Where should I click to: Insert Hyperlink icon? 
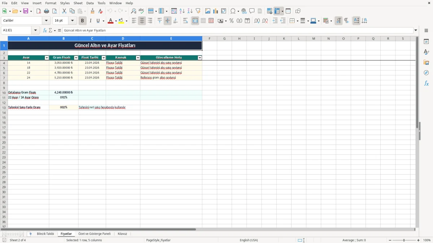[x=244, y=11]
